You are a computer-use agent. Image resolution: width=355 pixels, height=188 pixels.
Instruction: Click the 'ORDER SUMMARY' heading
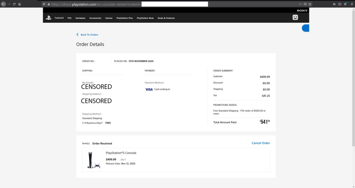pyautogui.click(x=223, y=71)
